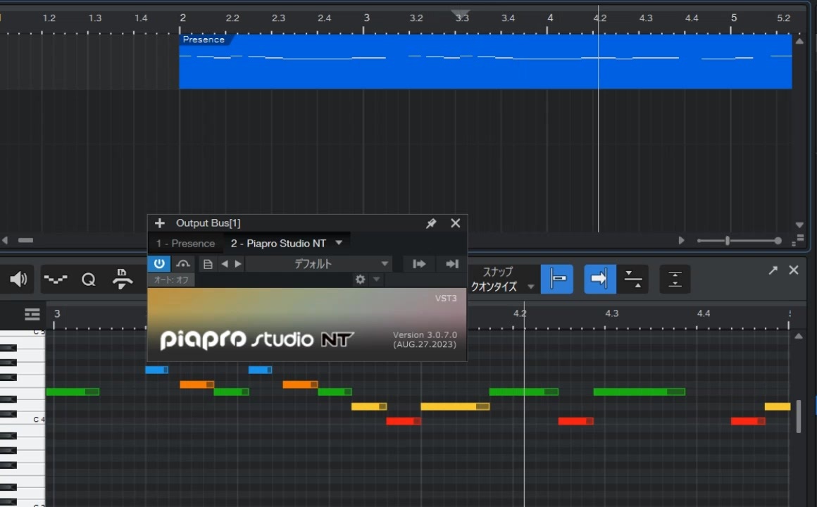Click the piano roll scroll up arrow
Image resolution: width=817 pixels, height=507 pixels.
798,337
